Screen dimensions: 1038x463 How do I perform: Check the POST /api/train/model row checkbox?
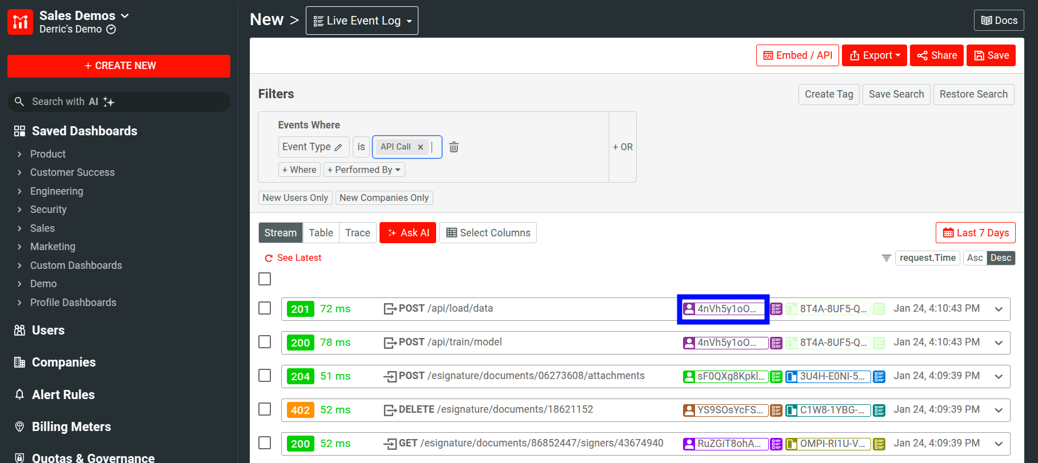point(265,342)
